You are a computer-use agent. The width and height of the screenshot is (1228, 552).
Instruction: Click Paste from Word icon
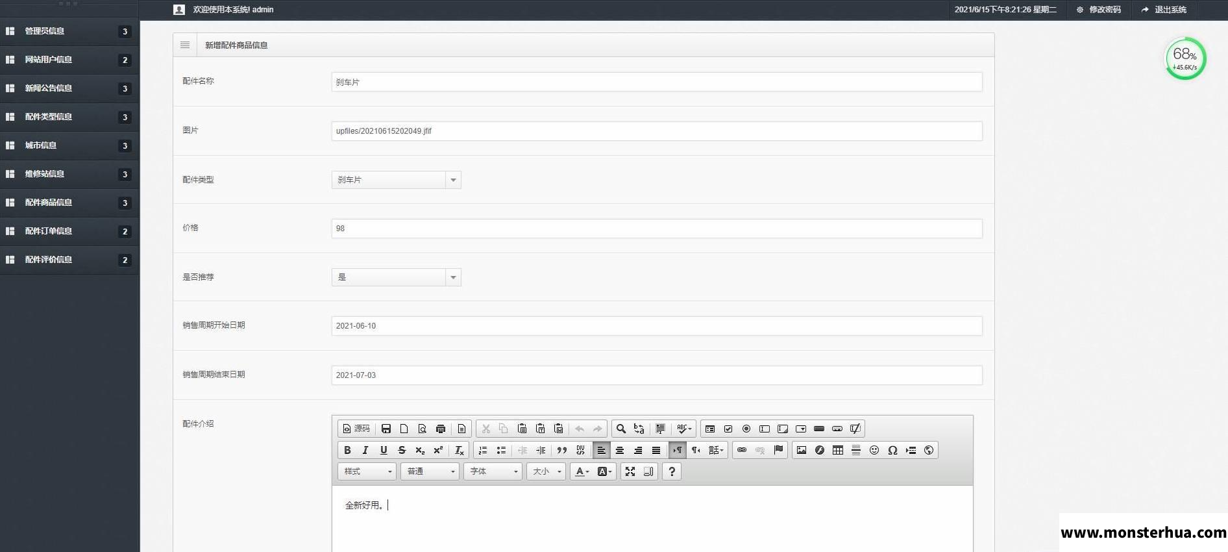(558, 429)
